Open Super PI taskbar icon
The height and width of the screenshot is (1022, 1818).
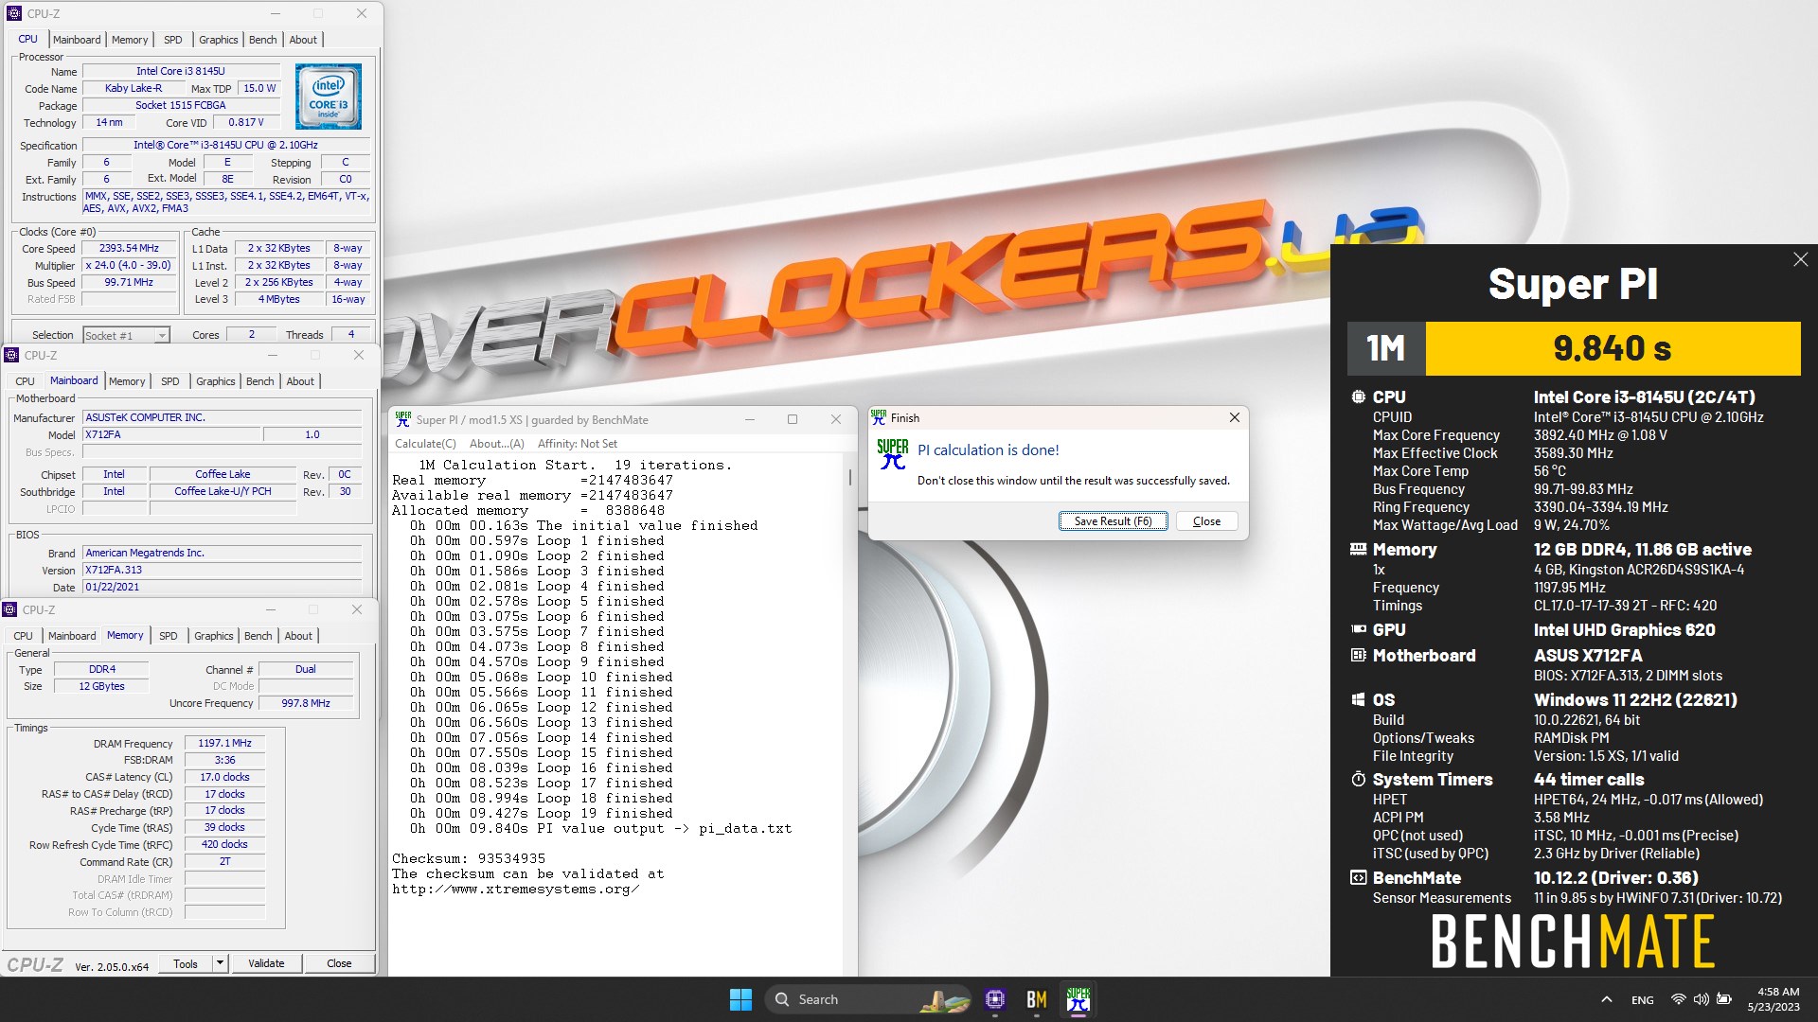(1078, 999)
